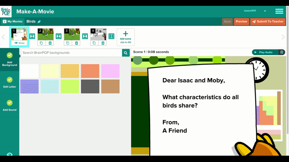The width and height of the screenshot is (289, 162).
Task: Choose the purple dotted background swatch
Action: pos(30,86)
